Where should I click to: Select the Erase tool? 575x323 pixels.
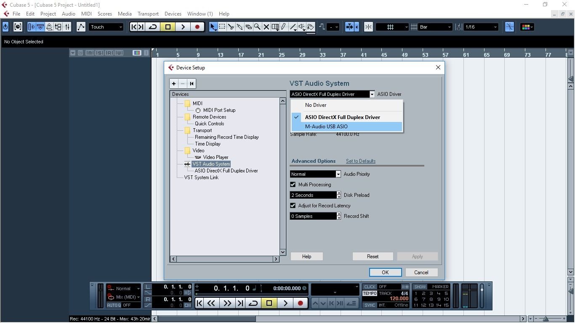249,27
